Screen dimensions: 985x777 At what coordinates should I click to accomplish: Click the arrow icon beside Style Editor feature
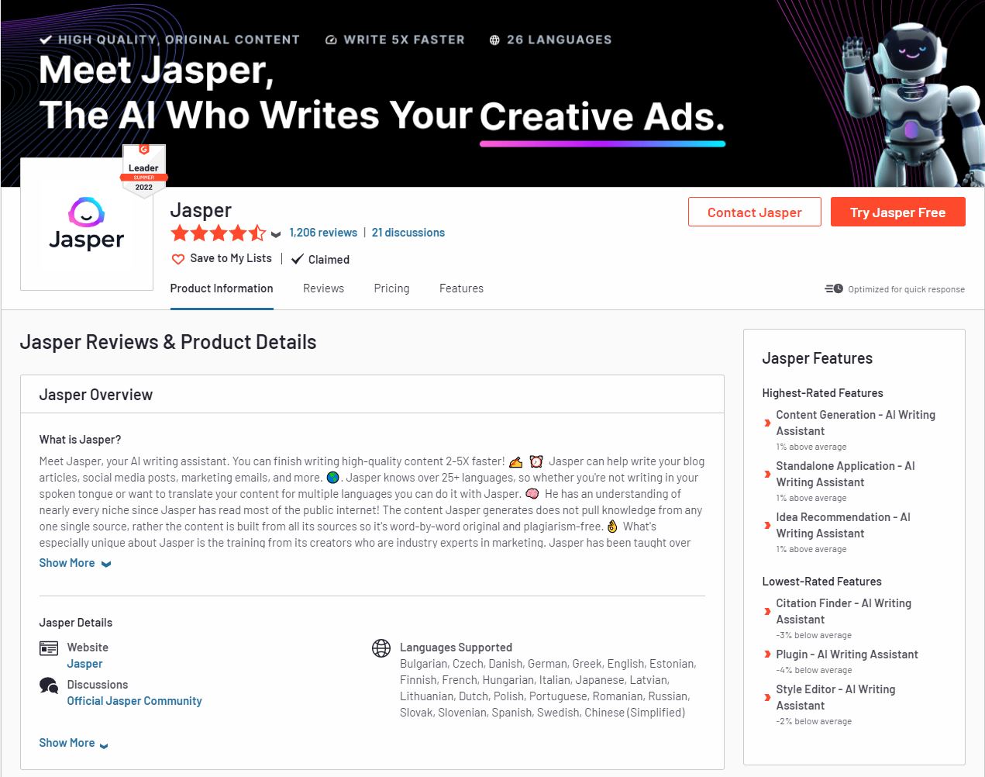click(767, 698)
